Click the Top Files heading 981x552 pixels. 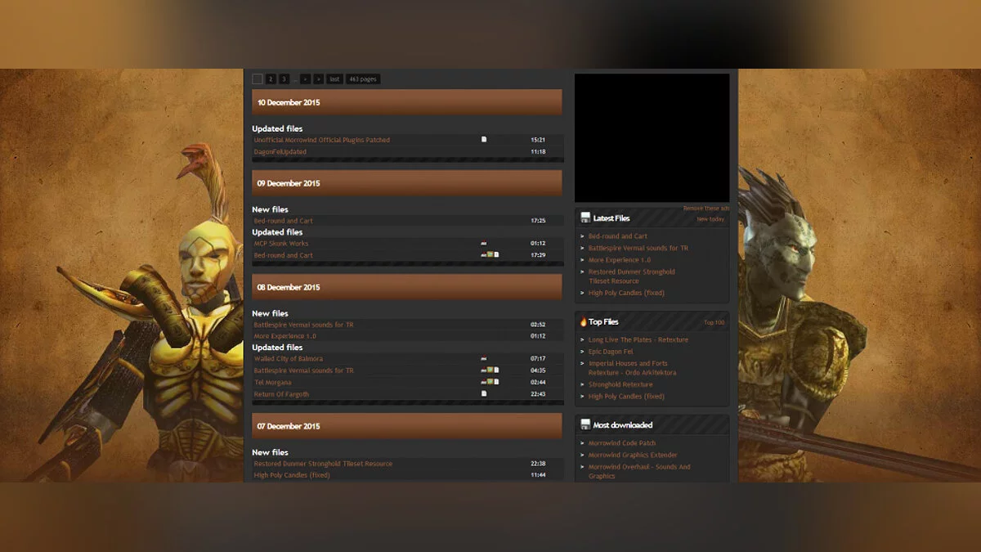[x=604, y=322]
